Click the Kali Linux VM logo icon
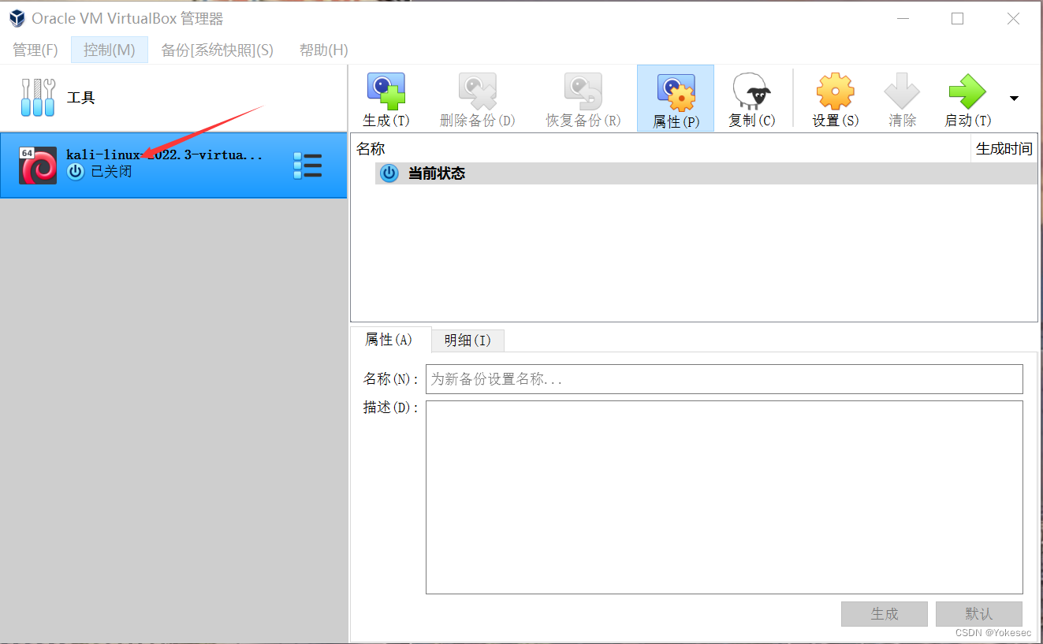Image resolution: width=1043 pixels, height=644 pixels. coord(38,166)
